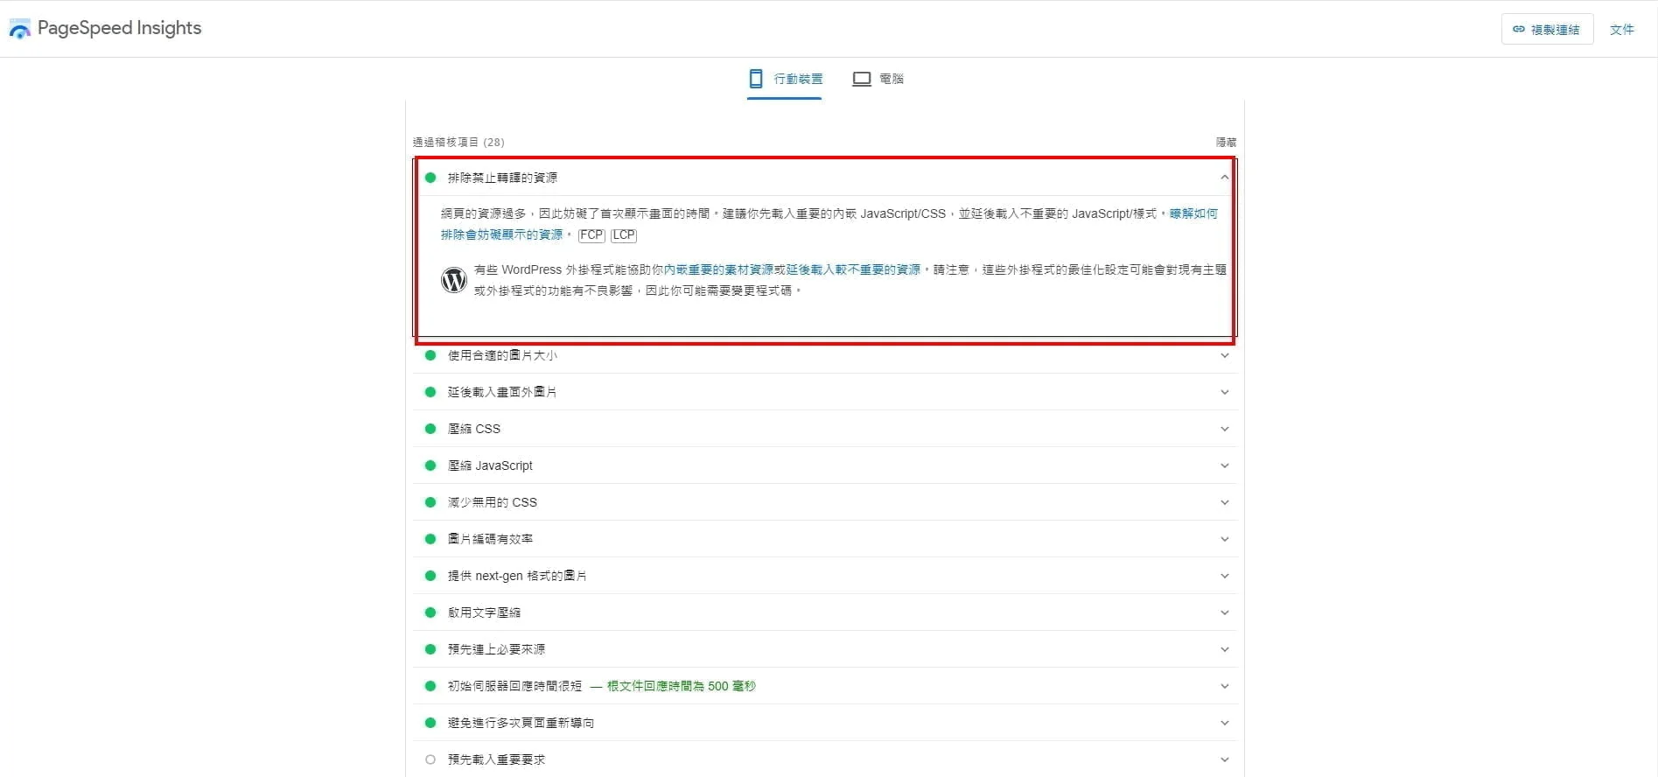Expand the 預先連上必要來源 chevron
This screenshot has height=777, width=1658.
tap(1224, 649)
